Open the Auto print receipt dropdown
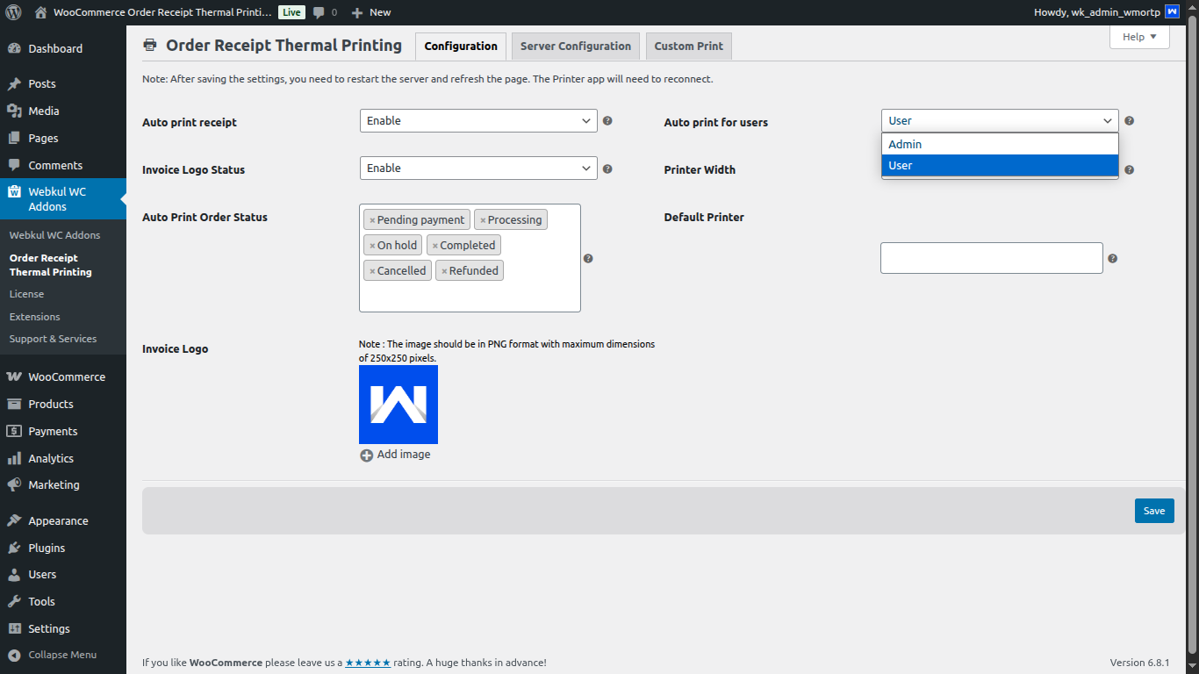Image resolution: width=1199 pixels, height=674 pixels. pos(478,121)
